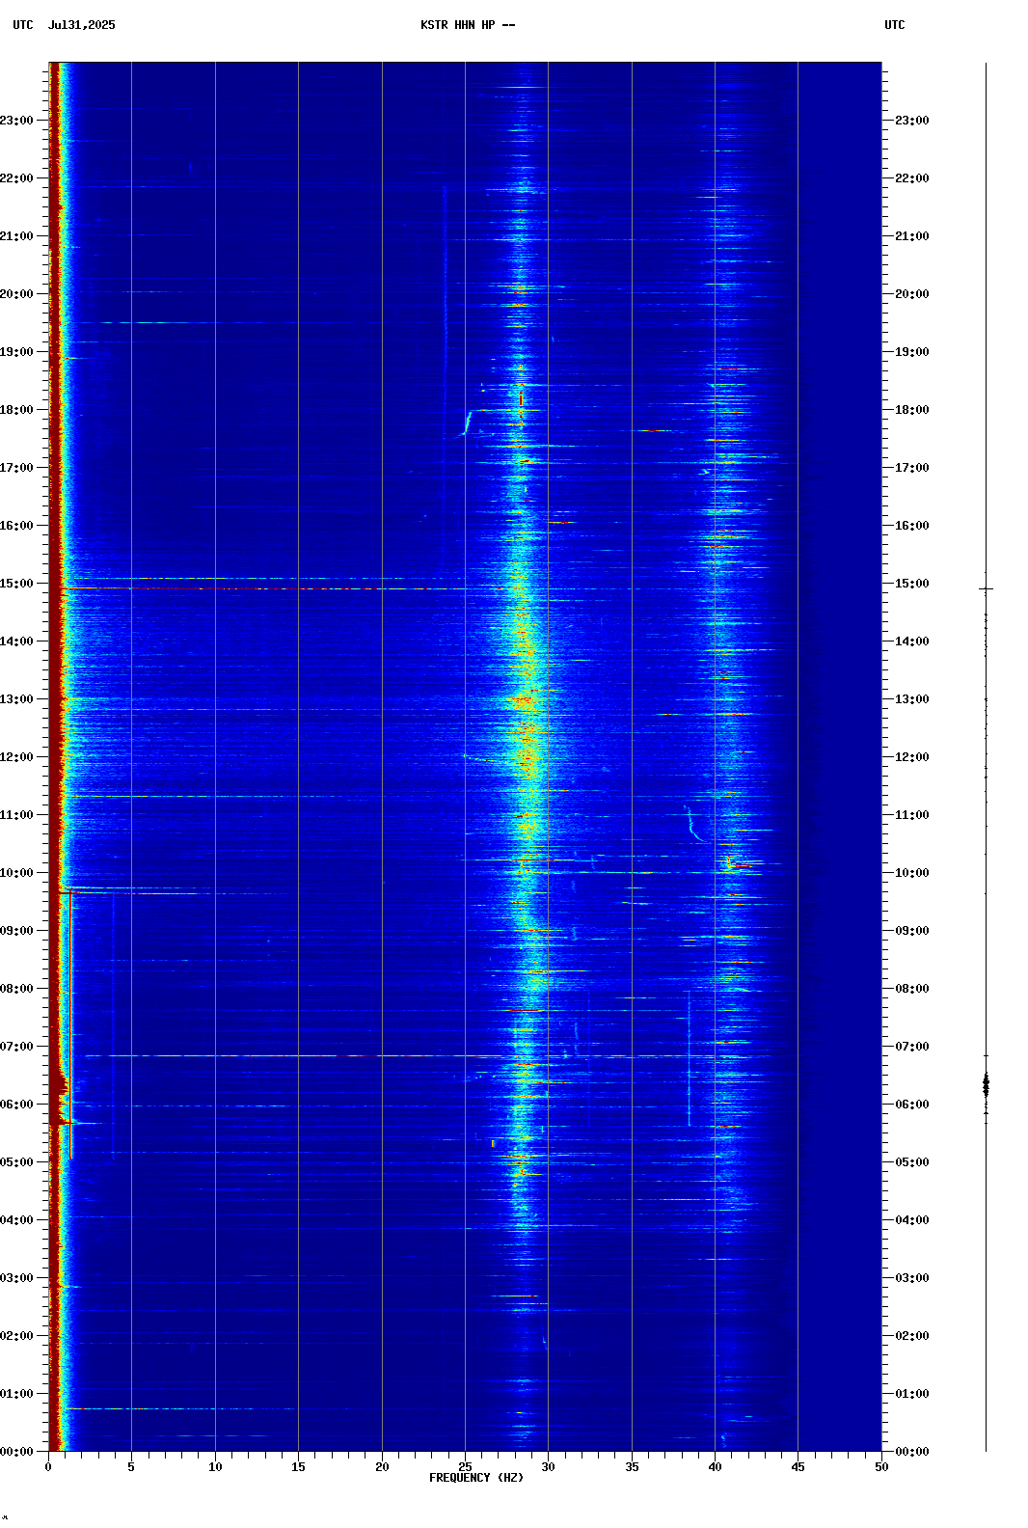Viewport: 1028px width, 1528px height.
Task: Click the date label Jul31,2025
Action: pyautogui.click(x=82, y=25)
